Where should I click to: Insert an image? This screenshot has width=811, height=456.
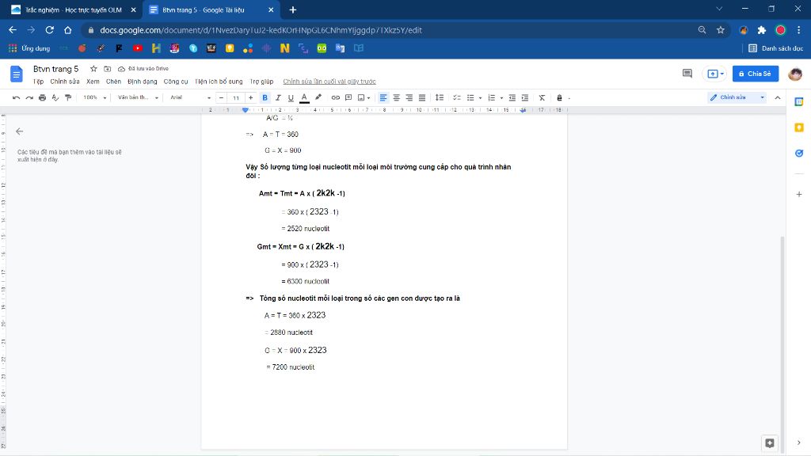point(361,97)
